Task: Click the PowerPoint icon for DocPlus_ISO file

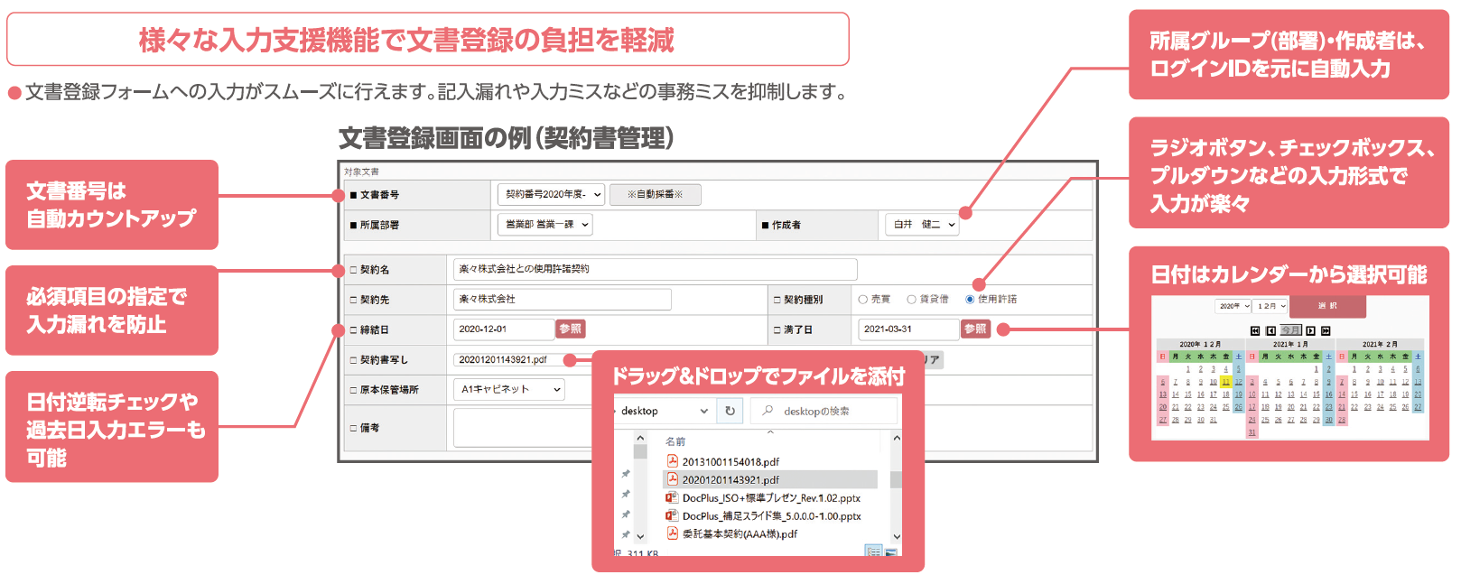Action: tap(672, 497)
